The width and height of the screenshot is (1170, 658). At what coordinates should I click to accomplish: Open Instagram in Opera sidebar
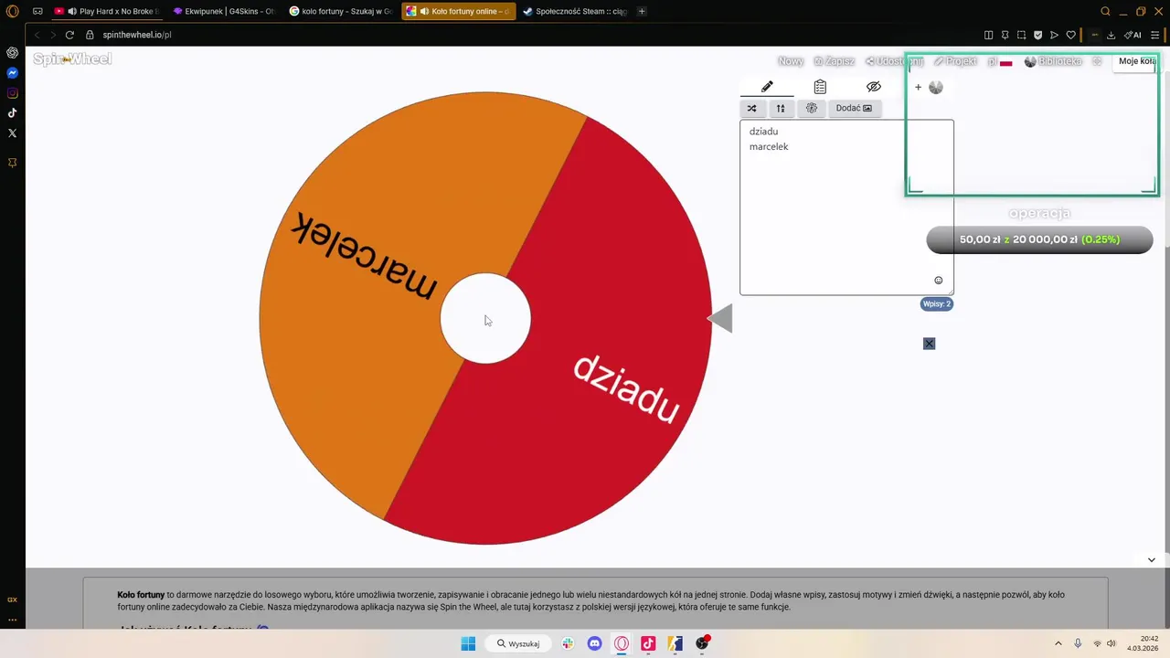coord(12,93)
